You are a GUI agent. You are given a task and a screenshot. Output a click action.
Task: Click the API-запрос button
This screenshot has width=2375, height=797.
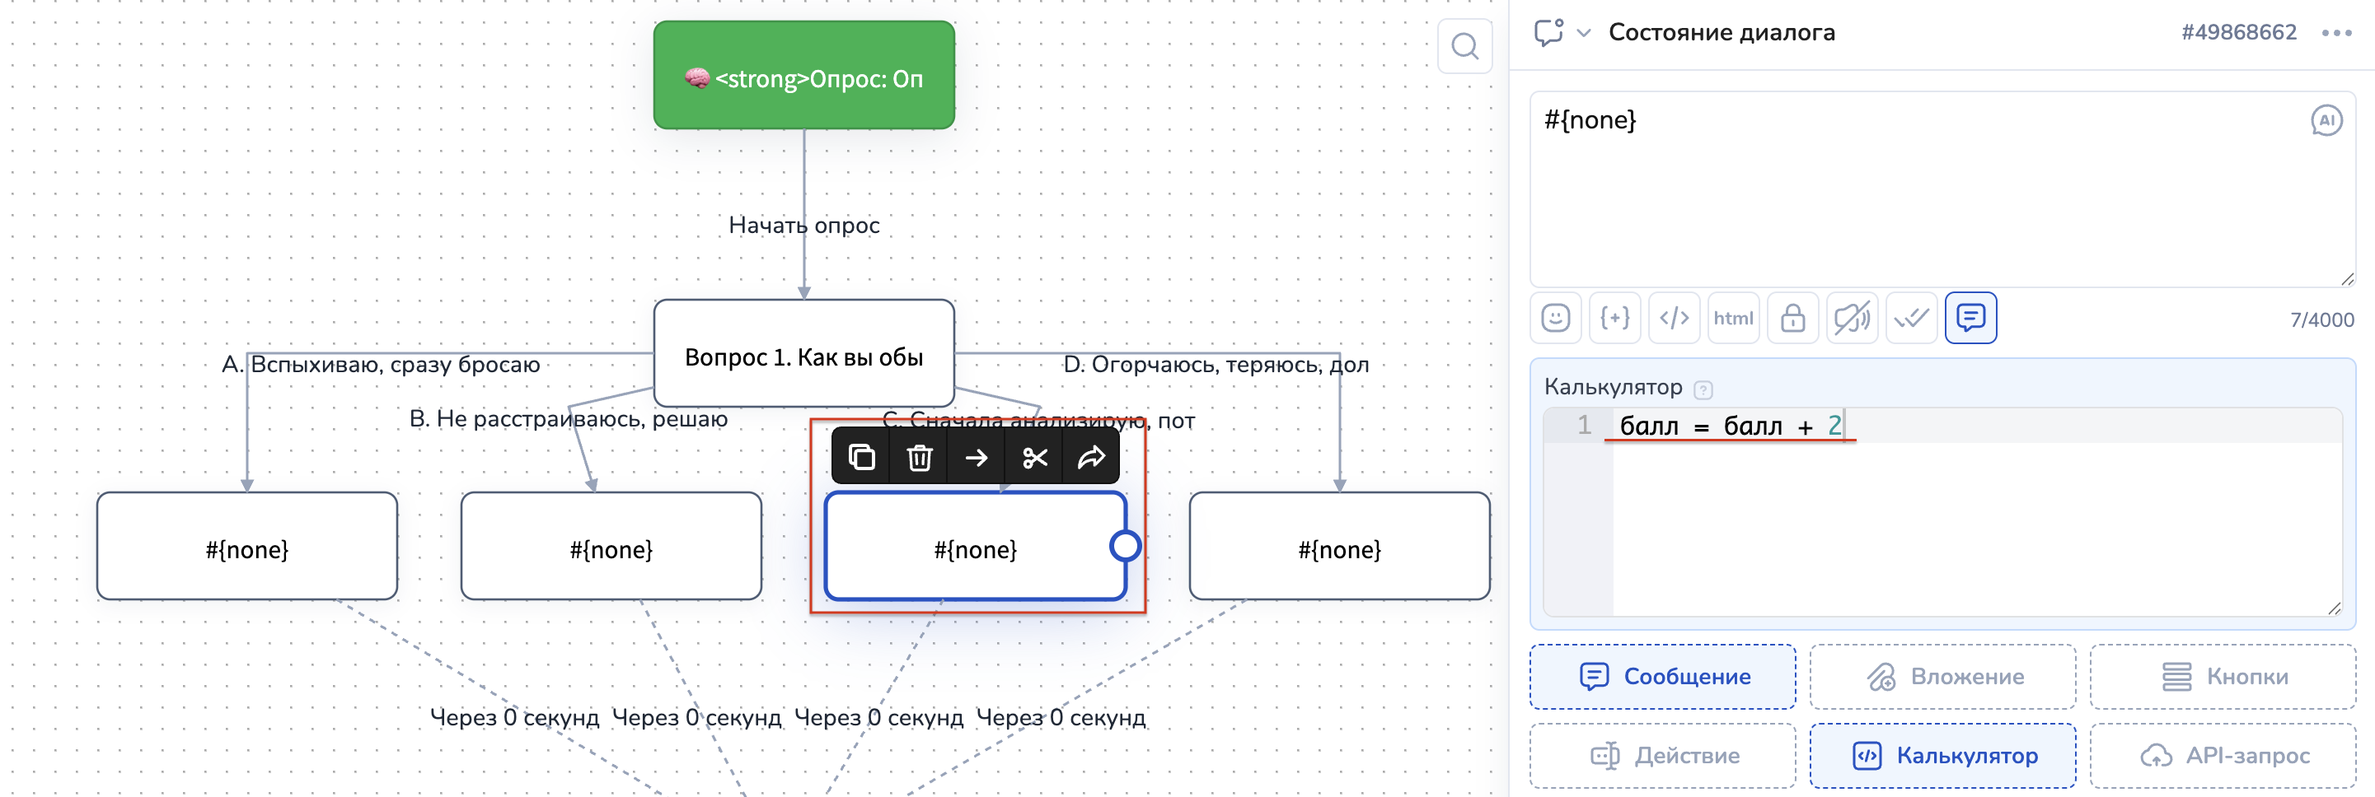(2222, 756)
